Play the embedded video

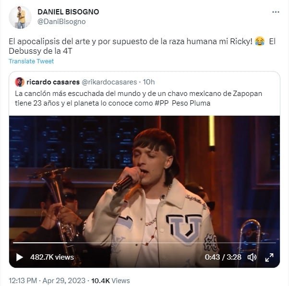pos(20,257)
